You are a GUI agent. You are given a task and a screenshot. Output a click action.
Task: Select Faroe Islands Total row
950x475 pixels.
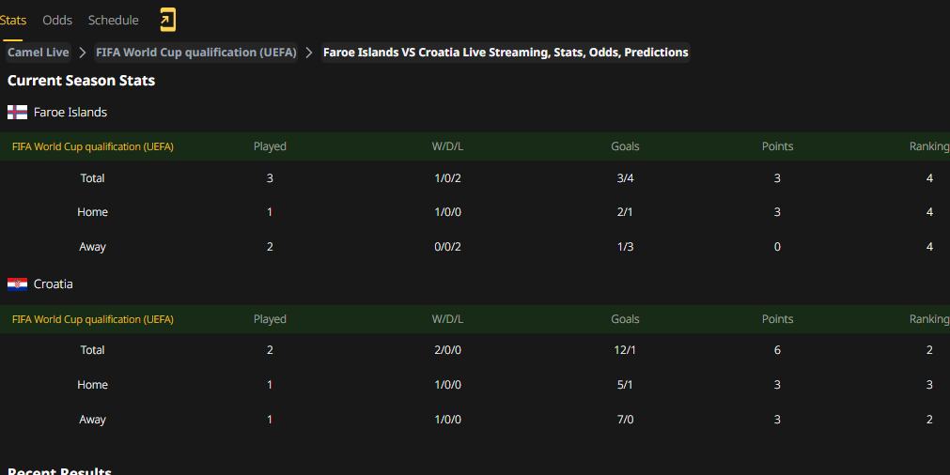(x=475, y=178)
